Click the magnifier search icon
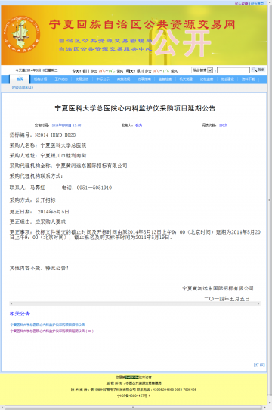 tap(254, 70)
